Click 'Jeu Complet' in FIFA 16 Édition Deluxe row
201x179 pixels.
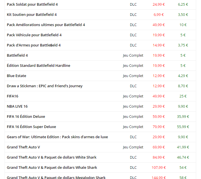click(133, 117)
